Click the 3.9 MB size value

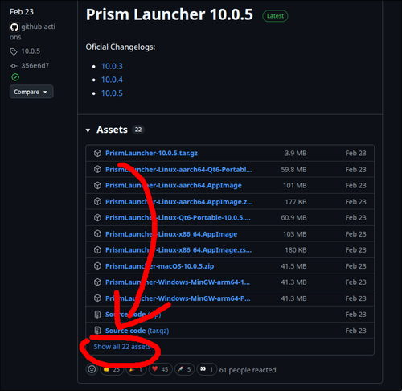coord(296,153)
